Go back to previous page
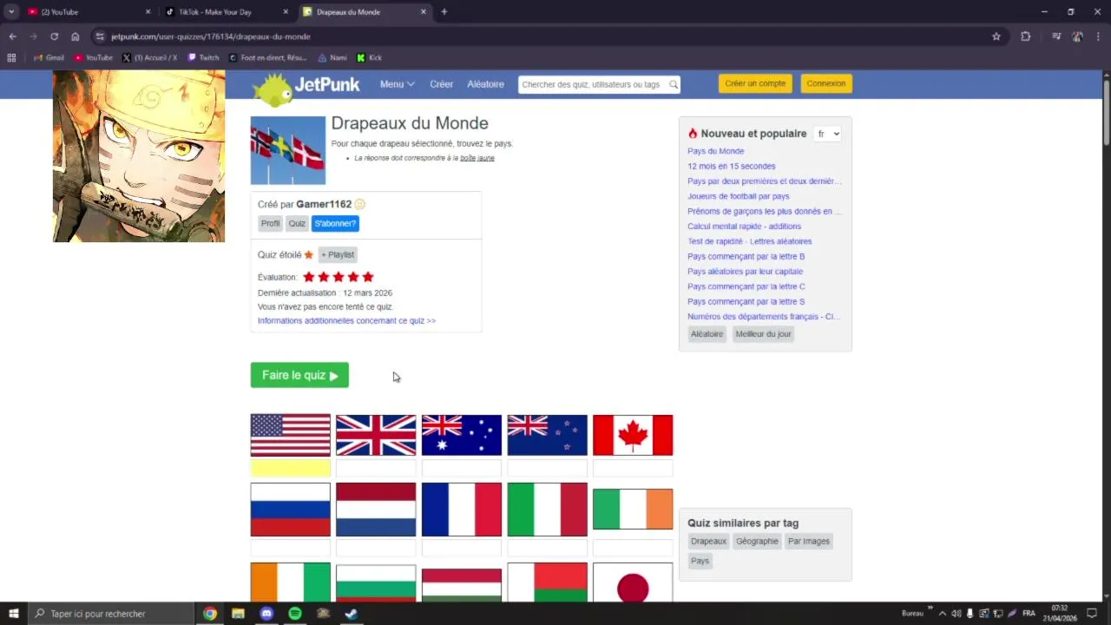Screen dimensions: 1111x625 point(12,36)
